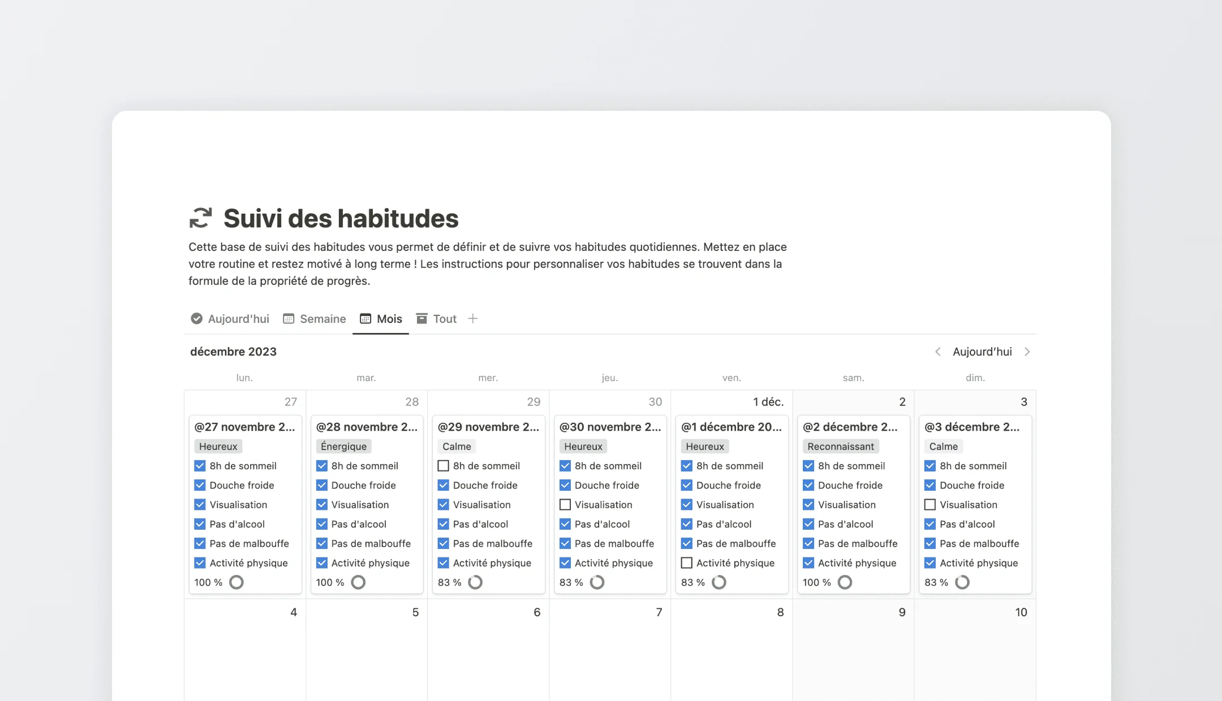Go to next month with right chevron
1222x701 pixels.
[x=1027, y=352]
